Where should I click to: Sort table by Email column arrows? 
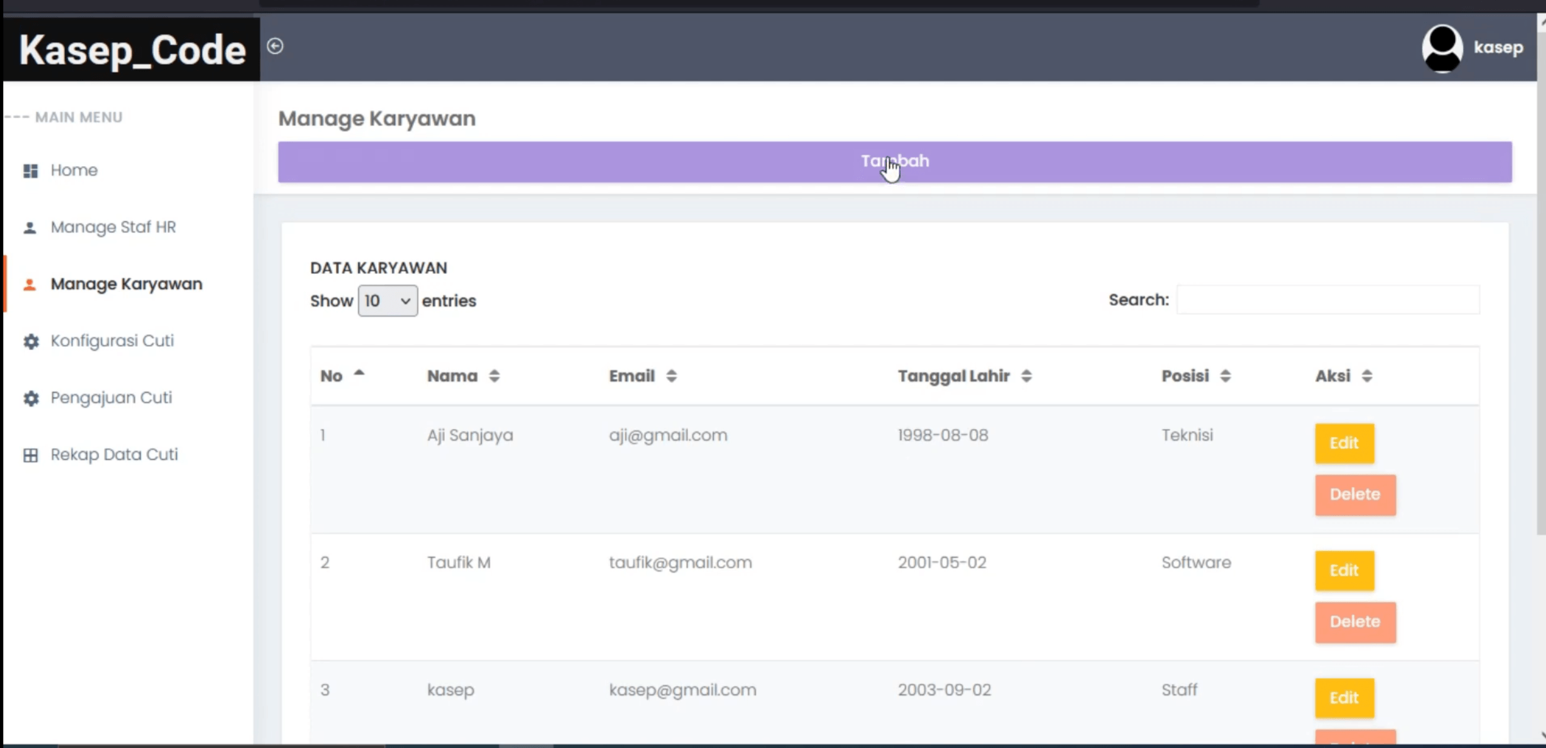click(x=671, y=376)
